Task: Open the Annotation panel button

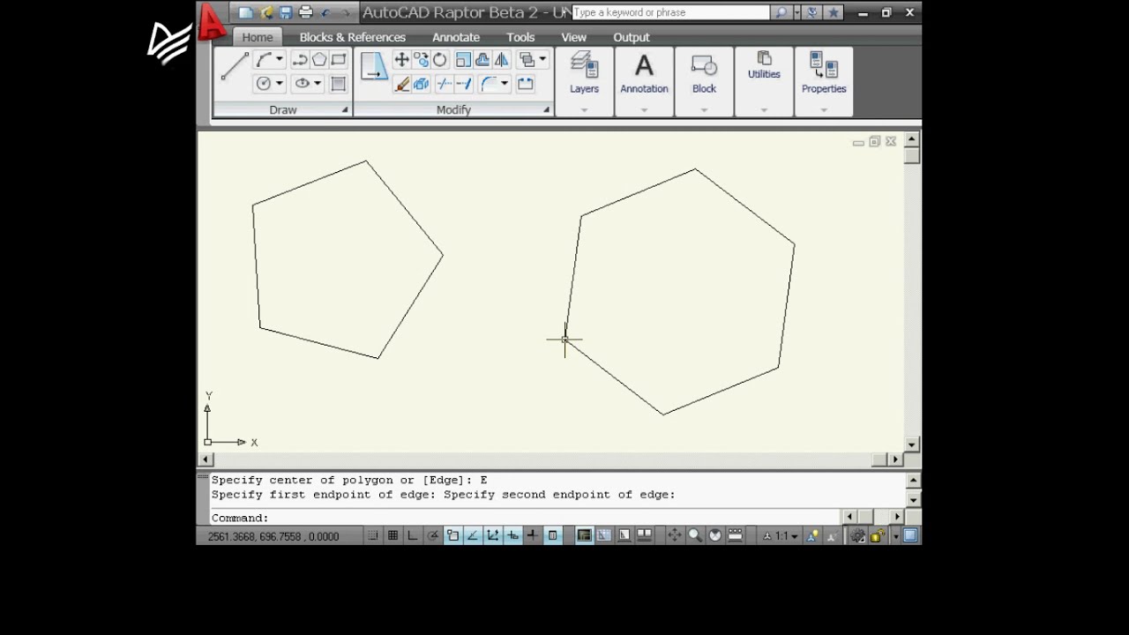Action: tap(644, 73)
